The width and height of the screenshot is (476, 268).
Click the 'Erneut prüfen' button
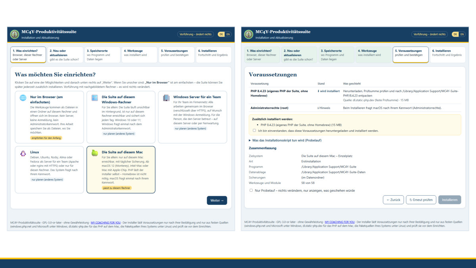pyautogui.click(x=421, y=200)
